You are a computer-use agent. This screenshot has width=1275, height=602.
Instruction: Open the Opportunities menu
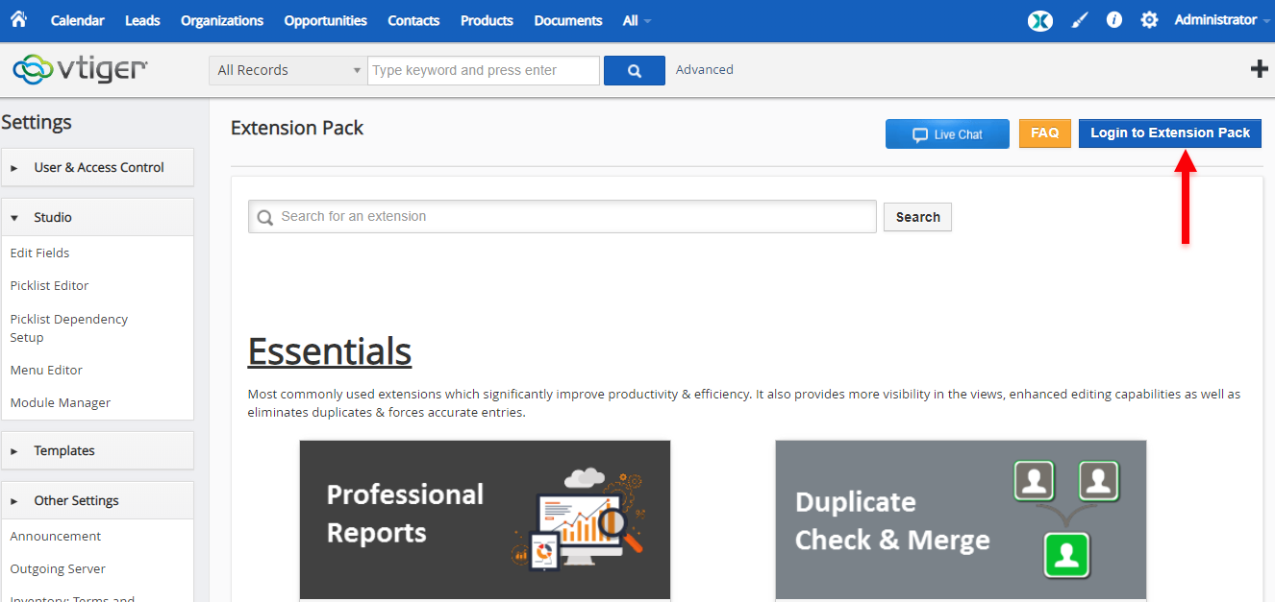326,20
